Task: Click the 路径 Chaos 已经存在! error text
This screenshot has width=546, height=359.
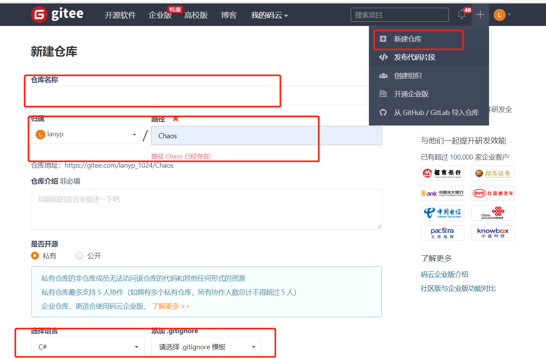Action: (181, 156)
